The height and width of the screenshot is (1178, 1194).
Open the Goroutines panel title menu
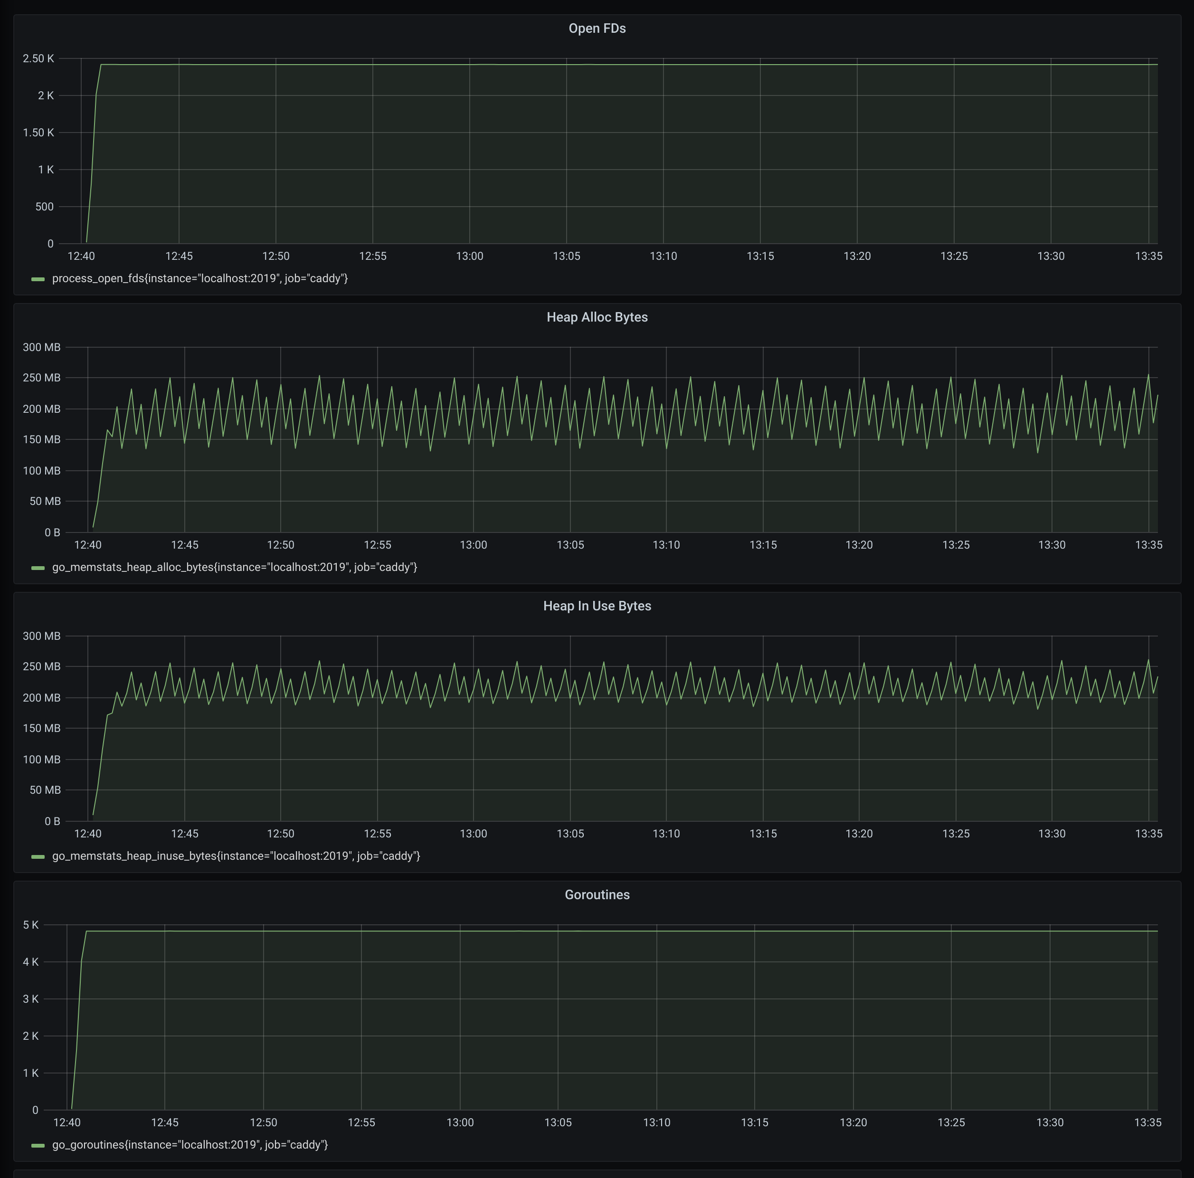(x=597, y=894)
